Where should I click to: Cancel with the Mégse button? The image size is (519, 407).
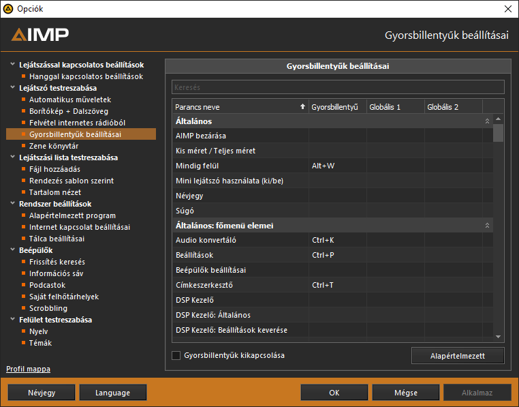point(406,393)
